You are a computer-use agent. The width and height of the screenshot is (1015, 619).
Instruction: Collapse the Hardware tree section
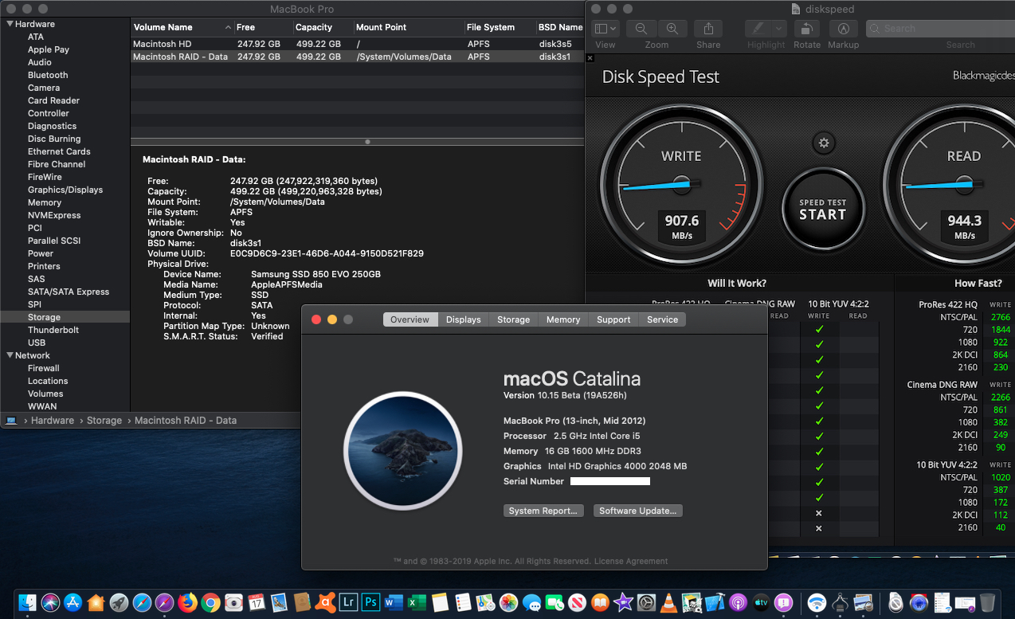(10, 24)
